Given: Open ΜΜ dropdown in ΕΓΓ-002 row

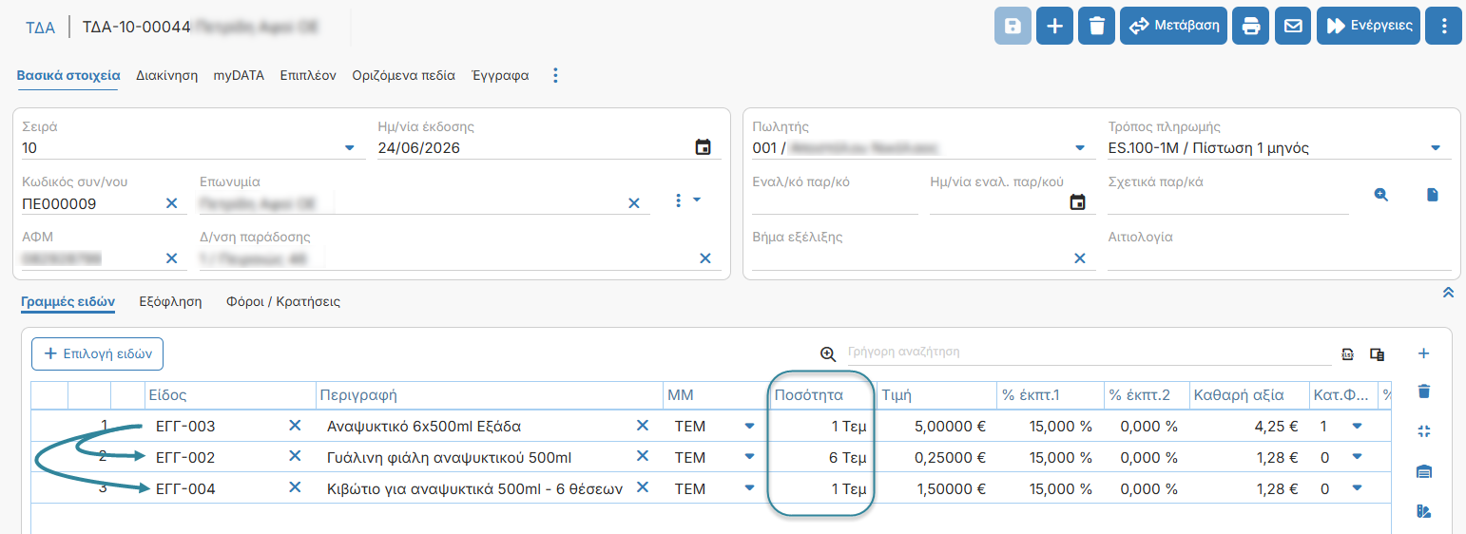Looking at the screenshot, I should click(749, 457).
